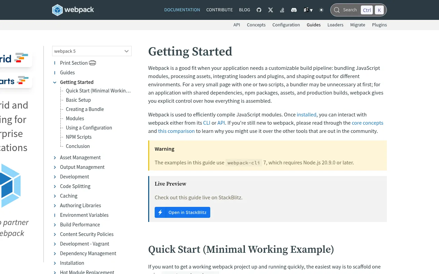Open the GitHub repository icon link
The height and width of the screenshot is (274, 439).
tap(259, 10)
